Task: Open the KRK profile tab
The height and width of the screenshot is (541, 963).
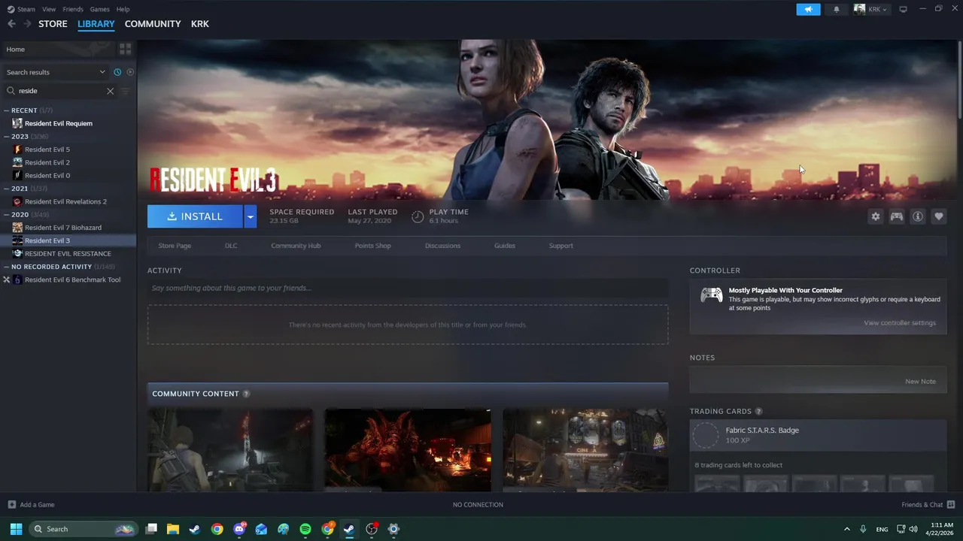Action: [x=199, y=24]
